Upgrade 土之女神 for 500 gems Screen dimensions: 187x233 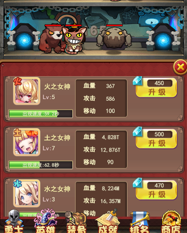pyautogui.click(x=156, y=138)
